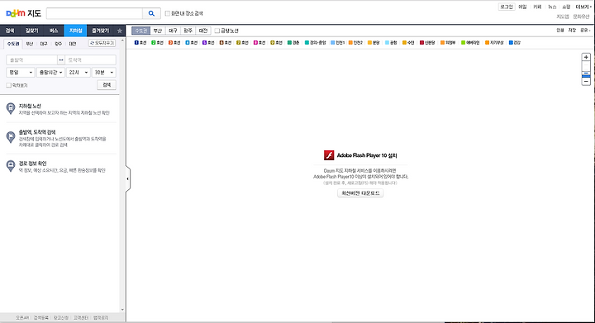
Task: Select line 8 (8호선) pink icon
Action: click(255, 43)
